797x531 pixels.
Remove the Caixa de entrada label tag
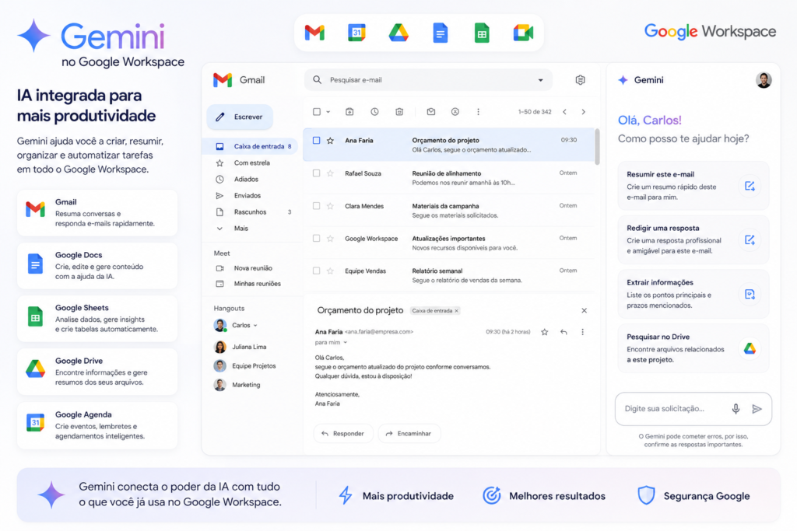pyautogui.click(x=456, y=311)
